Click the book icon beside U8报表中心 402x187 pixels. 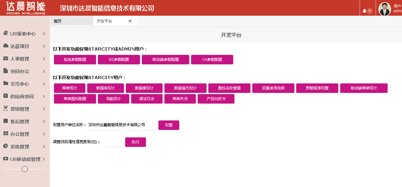(6, 33)
